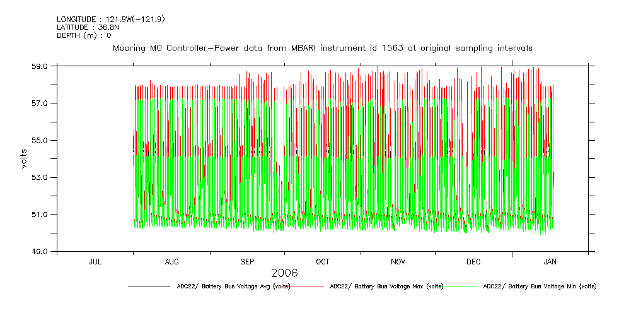Select the JUL month label on x-axis
Viewport: 636px width, 318px height.
95,261
